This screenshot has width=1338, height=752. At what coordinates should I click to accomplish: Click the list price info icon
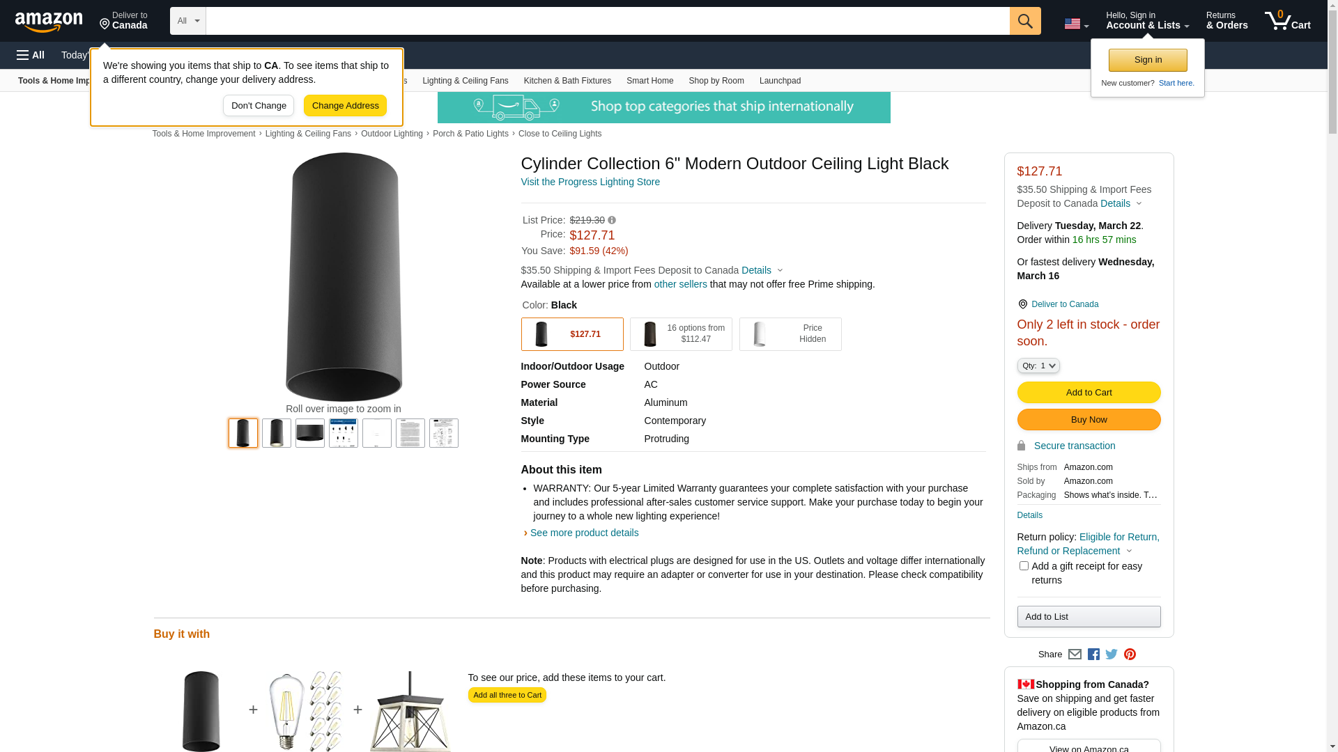[612, 220]
